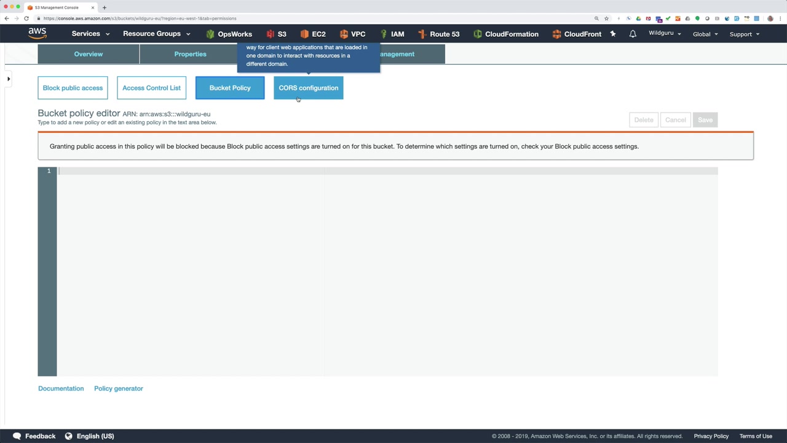This screenshot has width=787, height=443.
Task: Click the Save policy button
Action: tap(705, 120)
